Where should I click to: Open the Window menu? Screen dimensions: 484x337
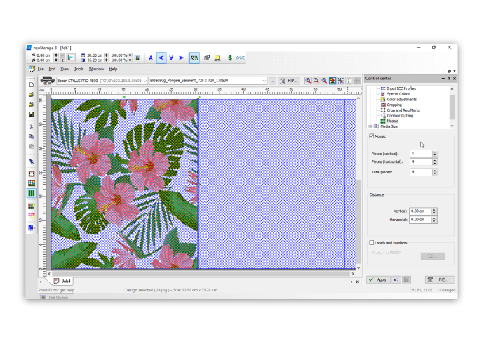[96, 69]
